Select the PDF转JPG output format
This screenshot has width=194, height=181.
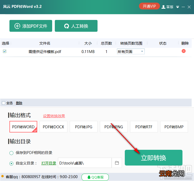click(x=84, y=127)
